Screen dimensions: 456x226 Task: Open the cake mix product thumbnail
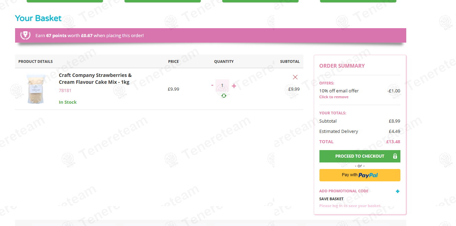pyautogui.click(x=36, y=89)
